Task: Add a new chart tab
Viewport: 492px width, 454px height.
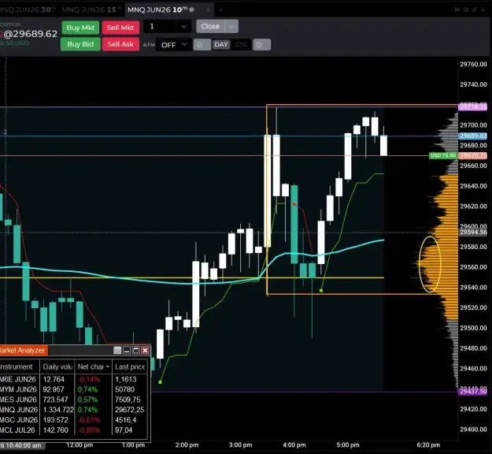Action: tap(220, 10)
